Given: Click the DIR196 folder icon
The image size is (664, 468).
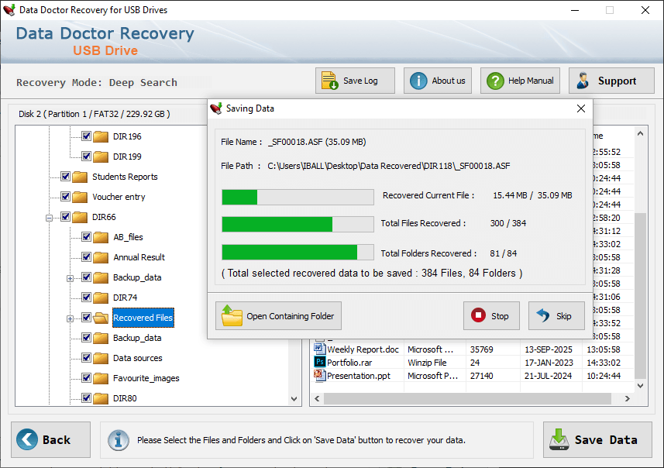Looking at the screenshot, I should point(101,136).
